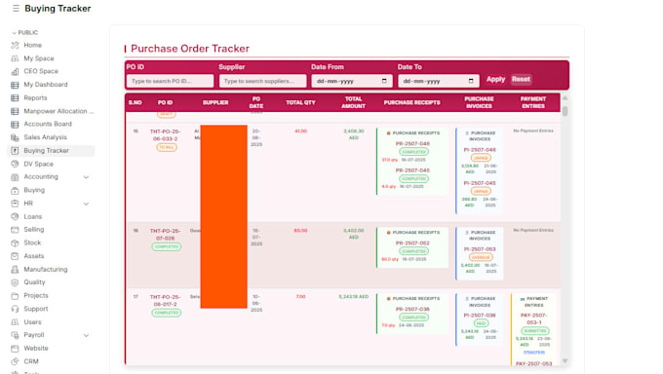Click the Assets sidebar icon
This screenshot has height=374, width=663.
15,256
